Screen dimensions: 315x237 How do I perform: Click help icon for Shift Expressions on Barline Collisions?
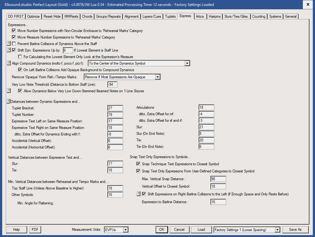click(x=139, y=194)
